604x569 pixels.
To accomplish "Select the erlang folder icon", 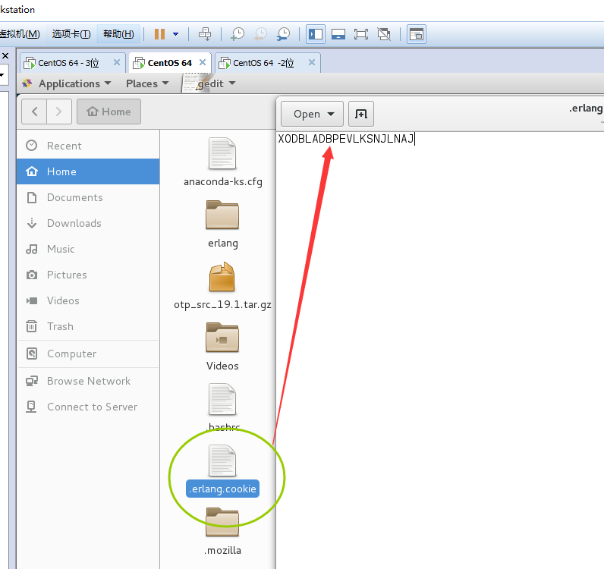I will (222, 215).
